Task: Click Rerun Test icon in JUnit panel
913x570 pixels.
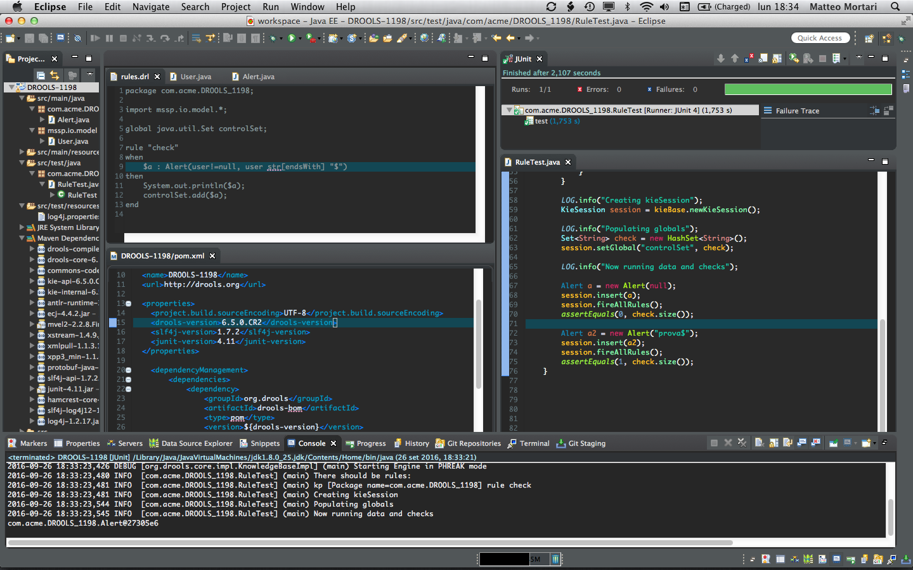Action: coord(794,58)
